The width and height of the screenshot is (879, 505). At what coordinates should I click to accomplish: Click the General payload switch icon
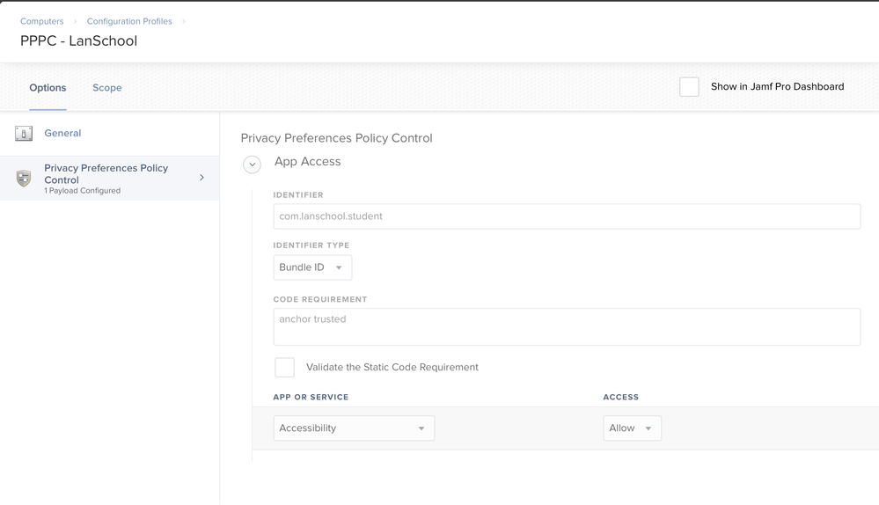(24, 134)
